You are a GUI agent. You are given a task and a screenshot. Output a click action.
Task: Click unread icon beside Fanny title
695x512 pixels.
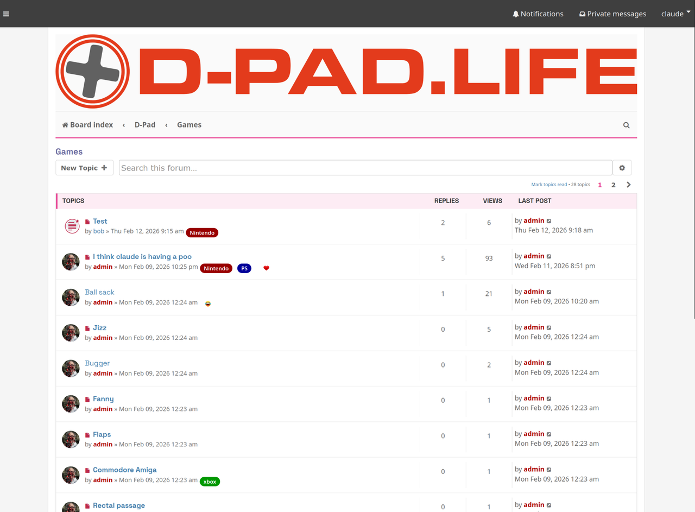[87, 399]
